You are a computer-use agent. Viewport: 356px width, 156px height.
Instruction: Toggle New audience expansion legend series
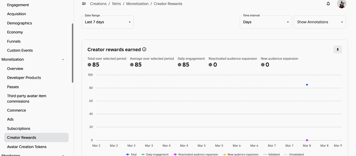240,154
